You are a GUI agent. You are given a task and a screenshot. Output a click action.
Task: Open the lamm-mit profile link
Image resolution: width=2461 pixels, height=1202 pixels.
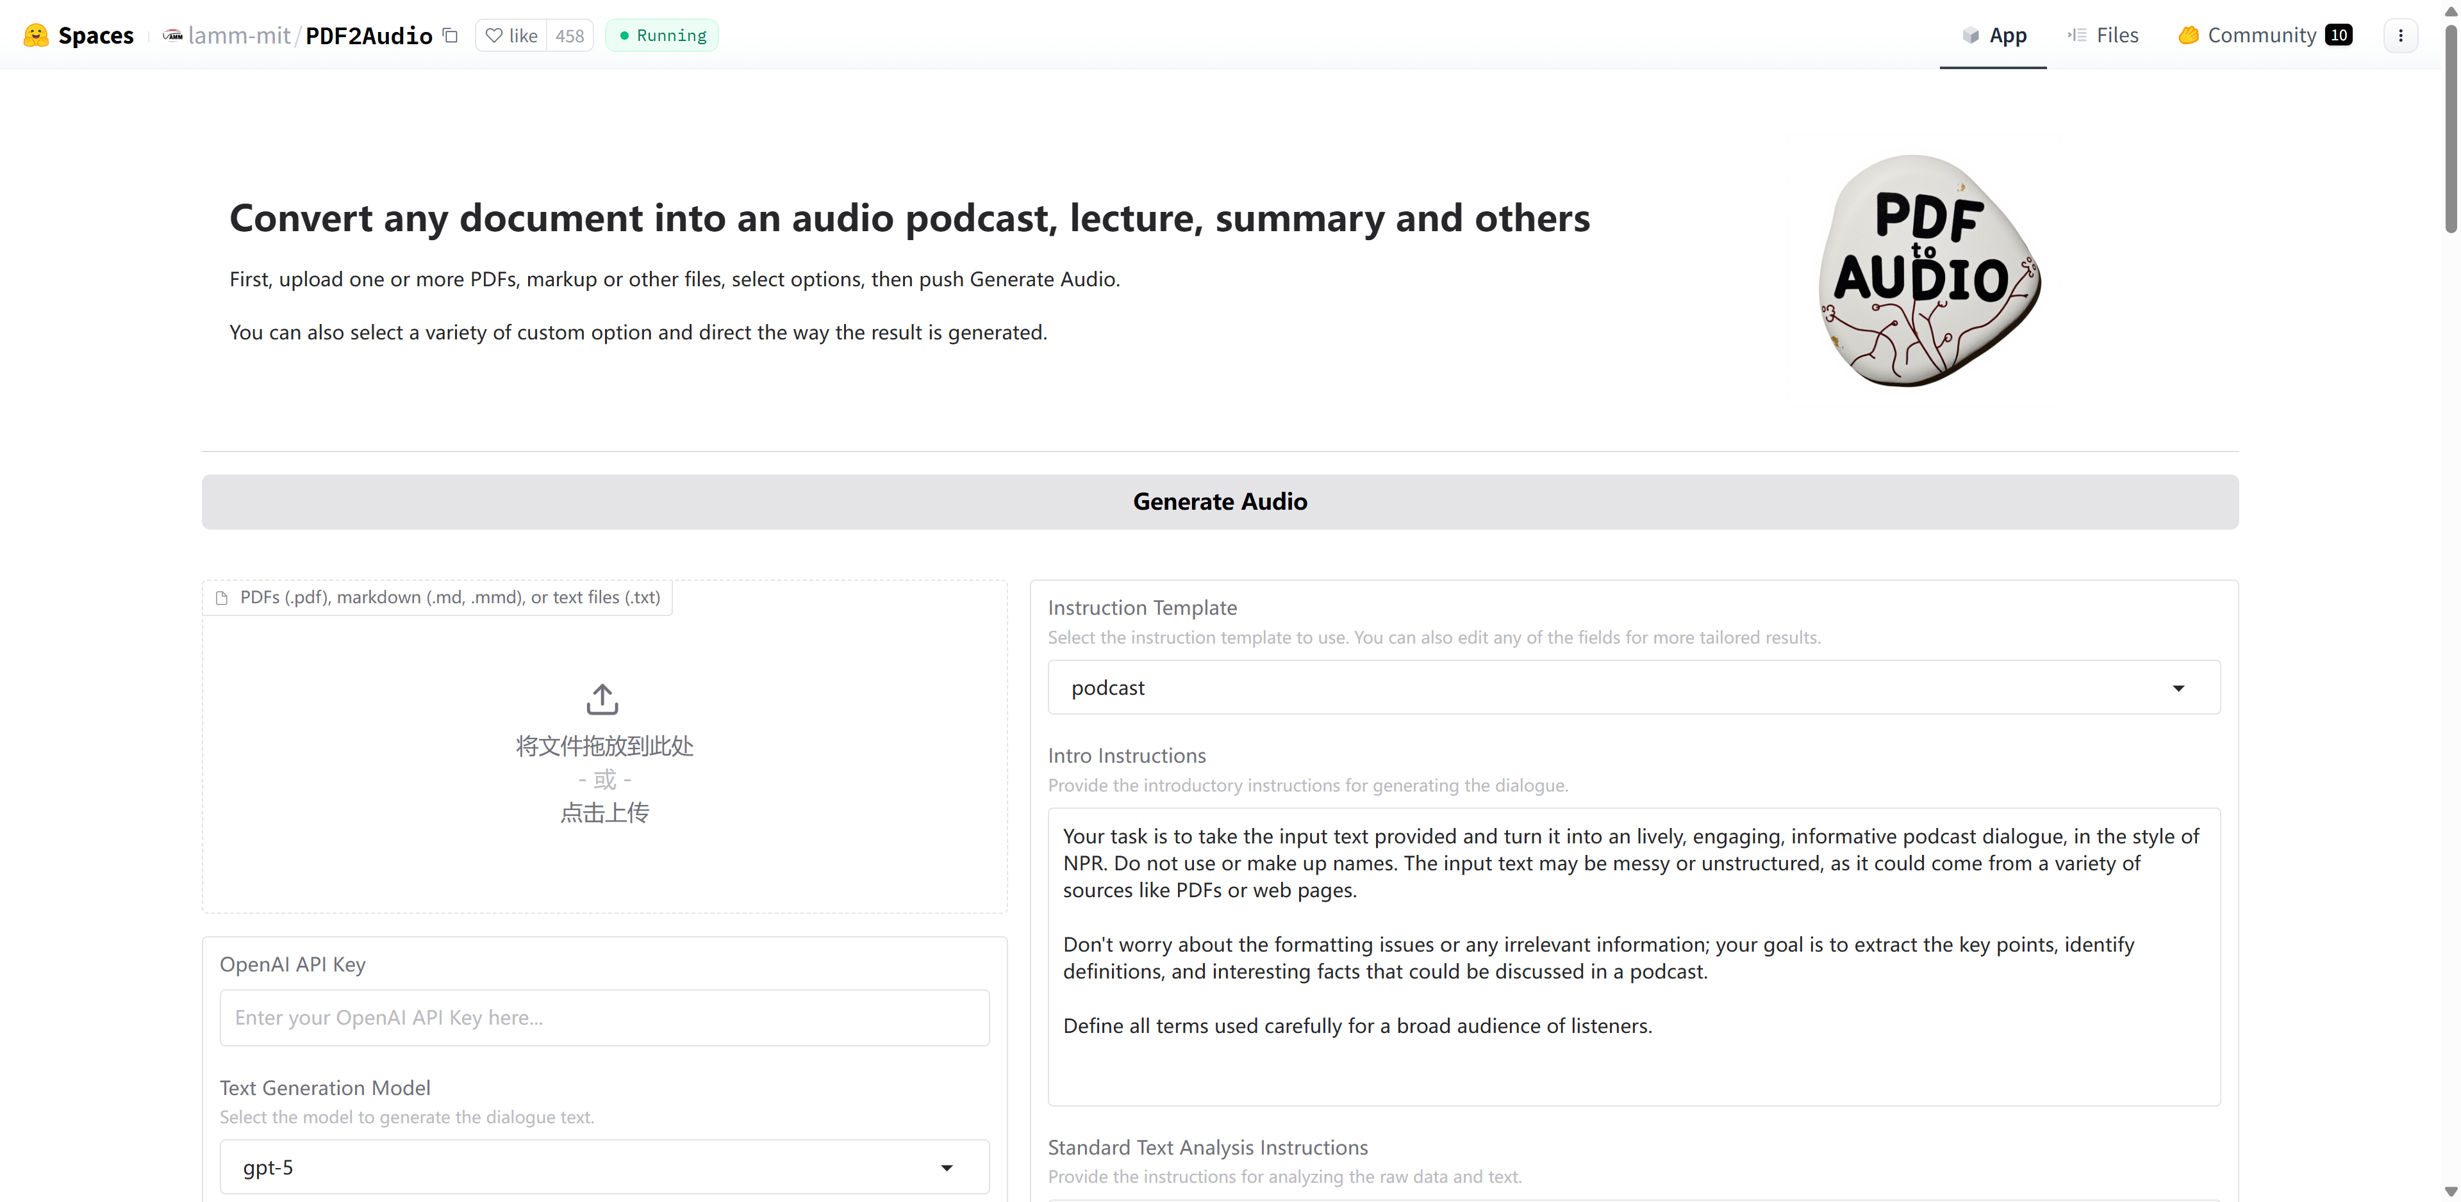(239, 35)
